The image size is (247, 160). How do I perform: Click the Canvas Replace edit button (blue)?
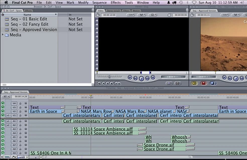tap(213, 83)
